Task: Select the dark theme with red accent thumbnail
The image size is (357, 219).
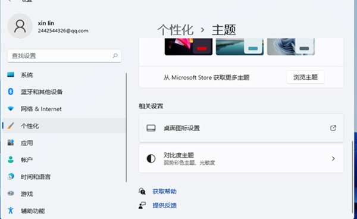Action: 189,46
